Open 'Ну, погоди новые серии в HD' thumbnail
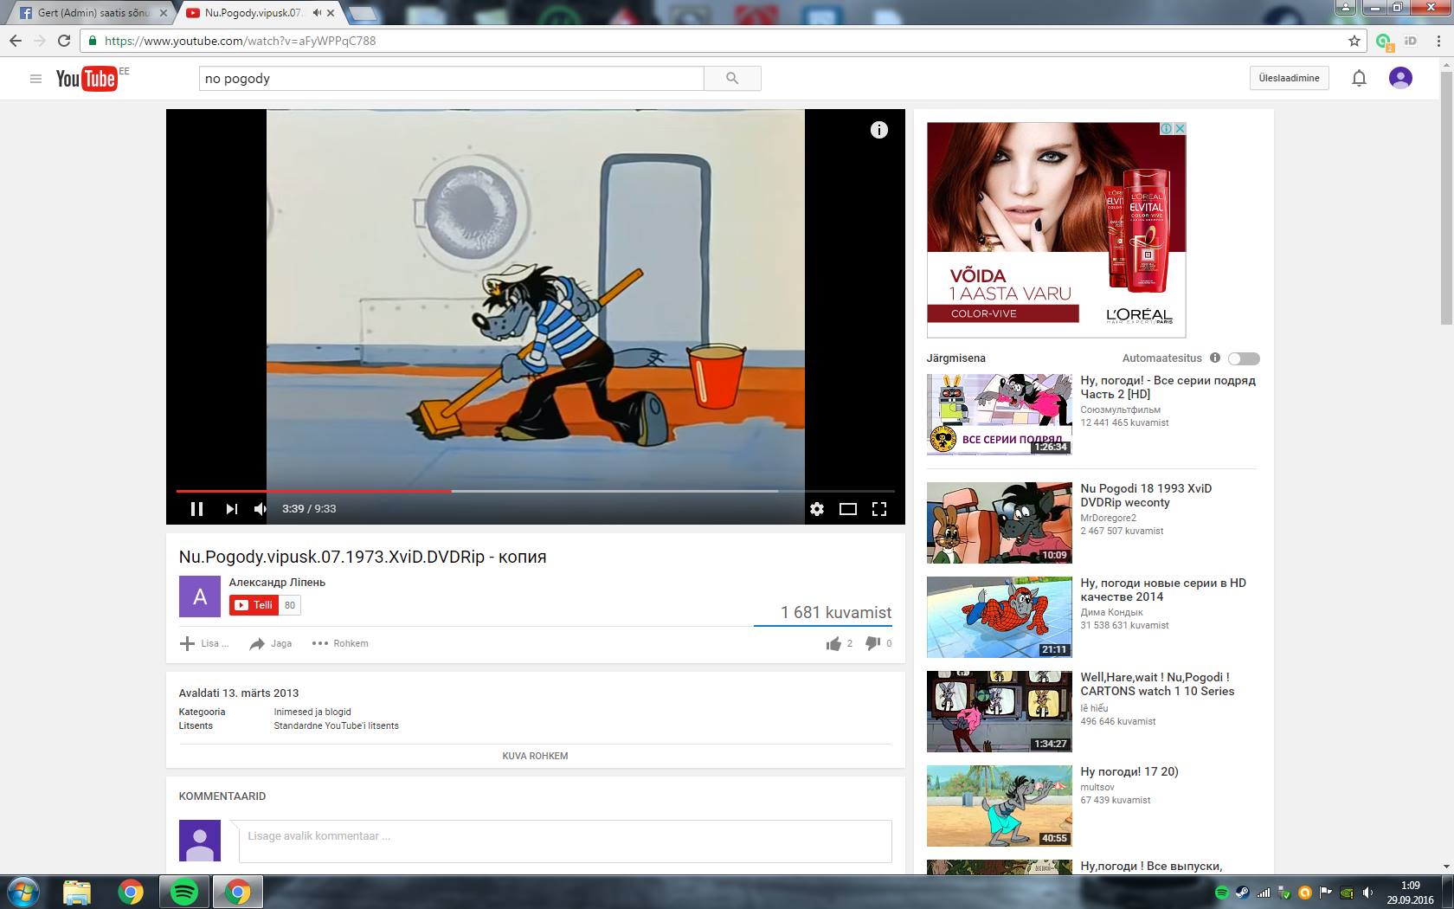 point(1000,617)
